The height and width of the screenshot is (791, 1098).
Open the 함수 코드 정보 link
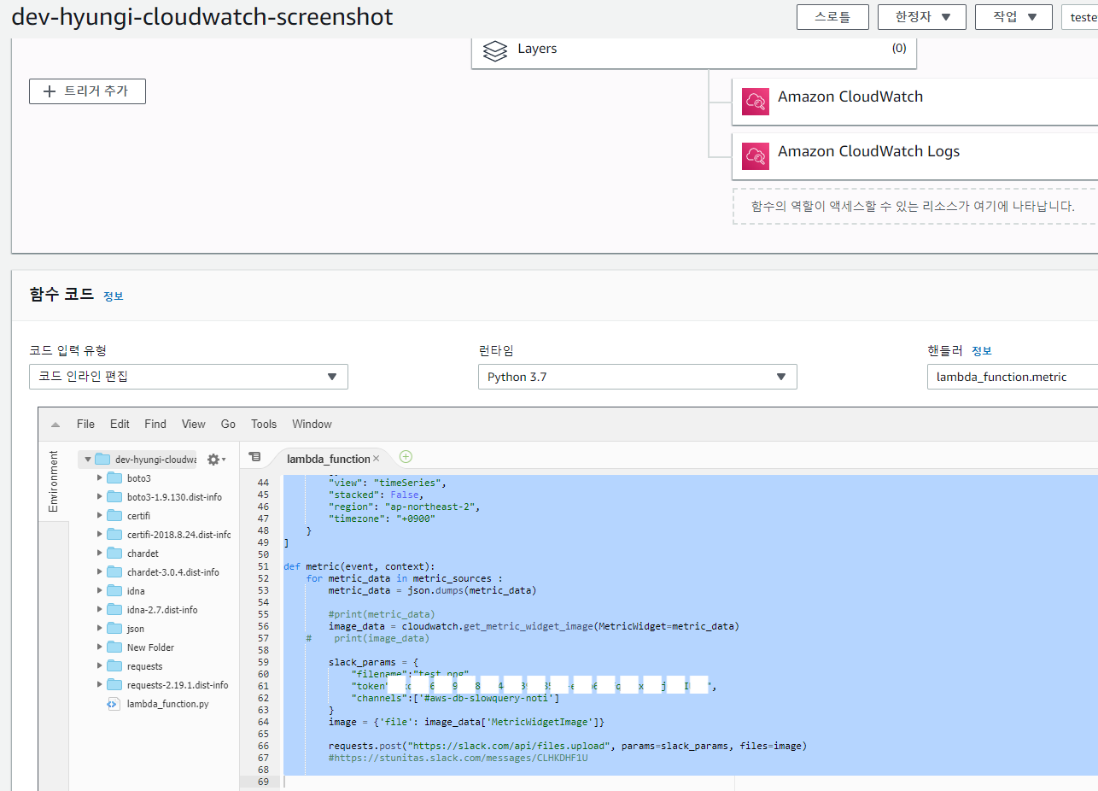point(114,296)
